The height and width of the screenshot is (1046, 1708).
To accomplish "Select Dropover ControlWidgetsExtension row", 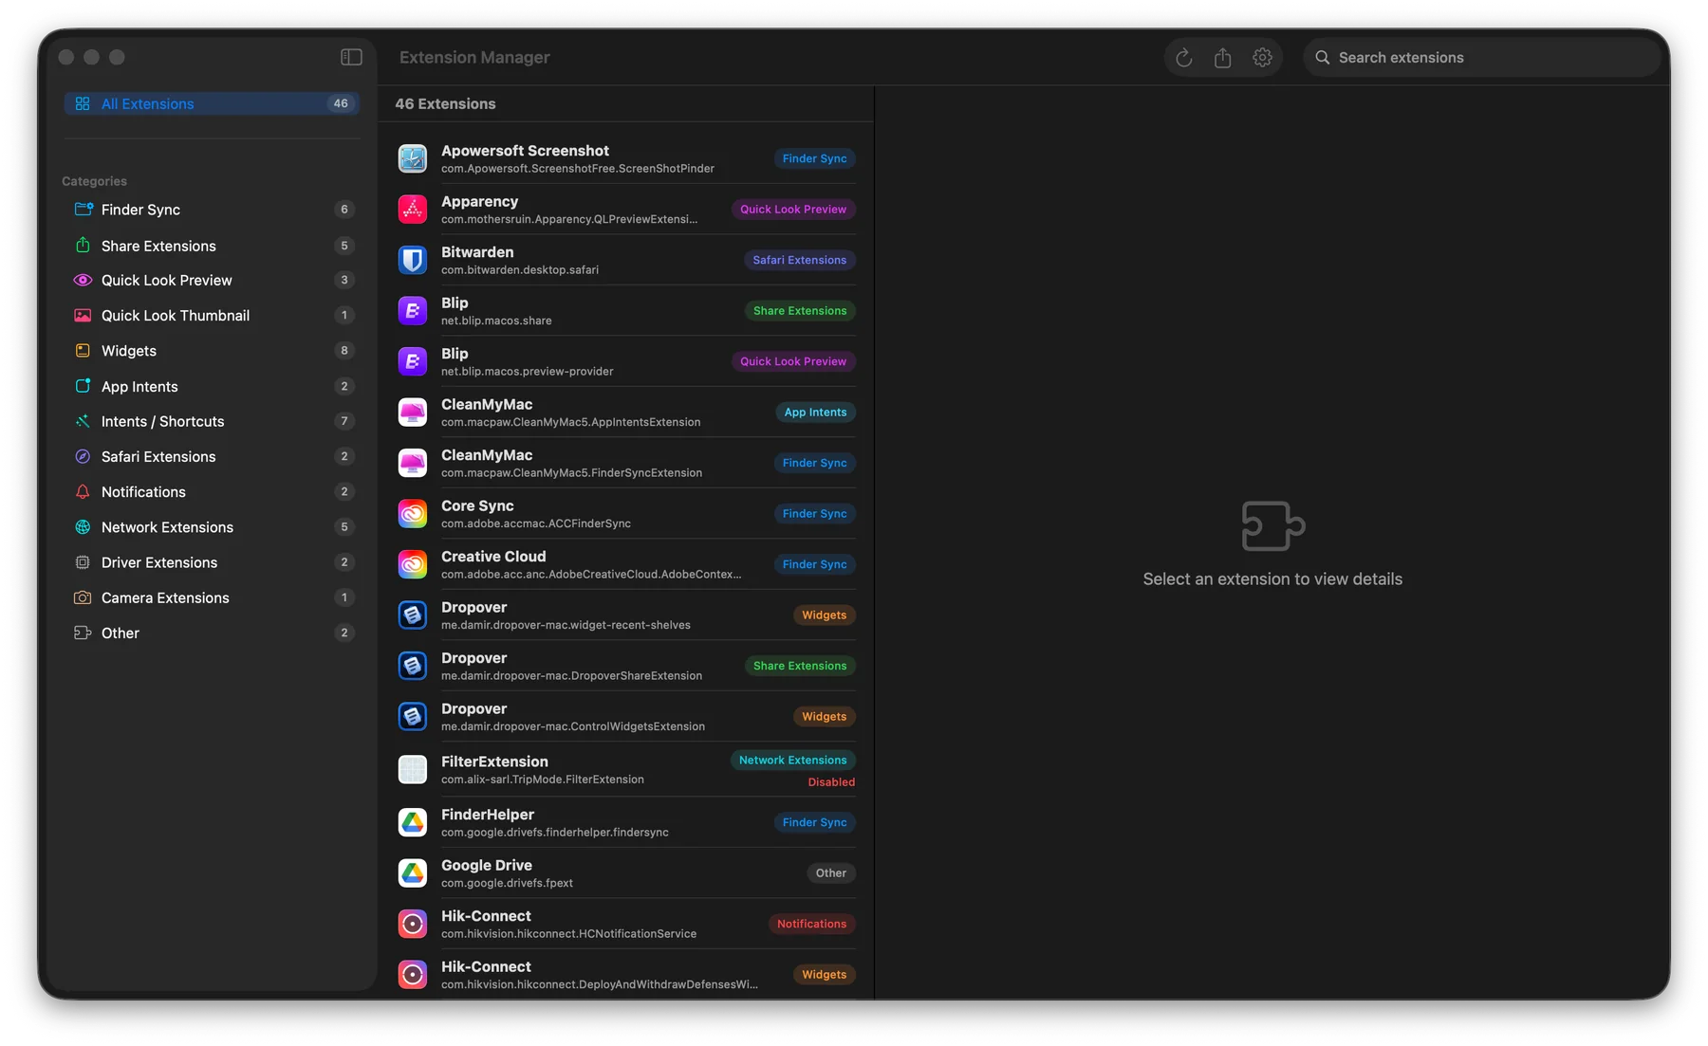I will point(626,716).
